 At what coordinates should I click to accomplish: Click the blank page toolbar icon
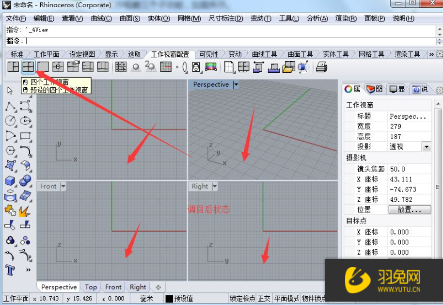pos(229,67)
